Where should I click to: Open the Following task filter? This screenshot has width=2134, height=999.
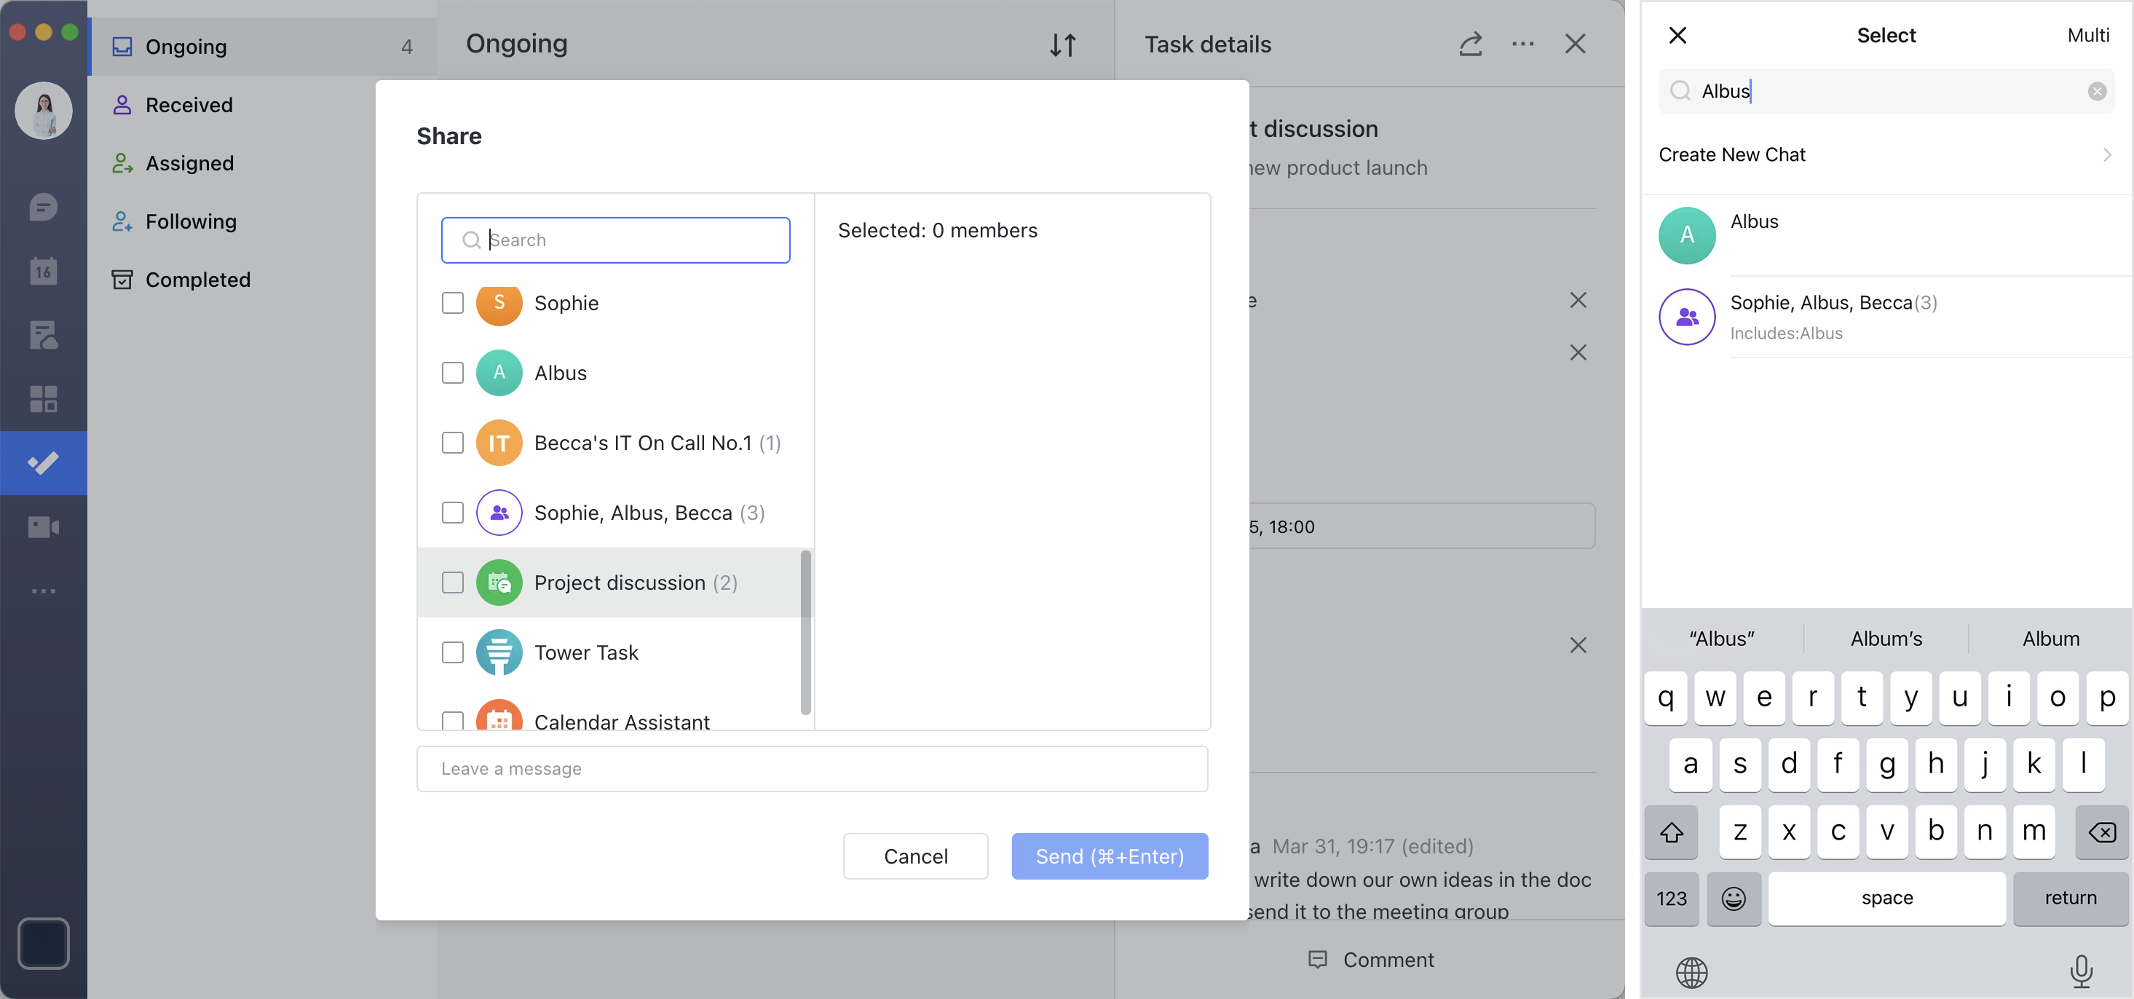(263, 221)
